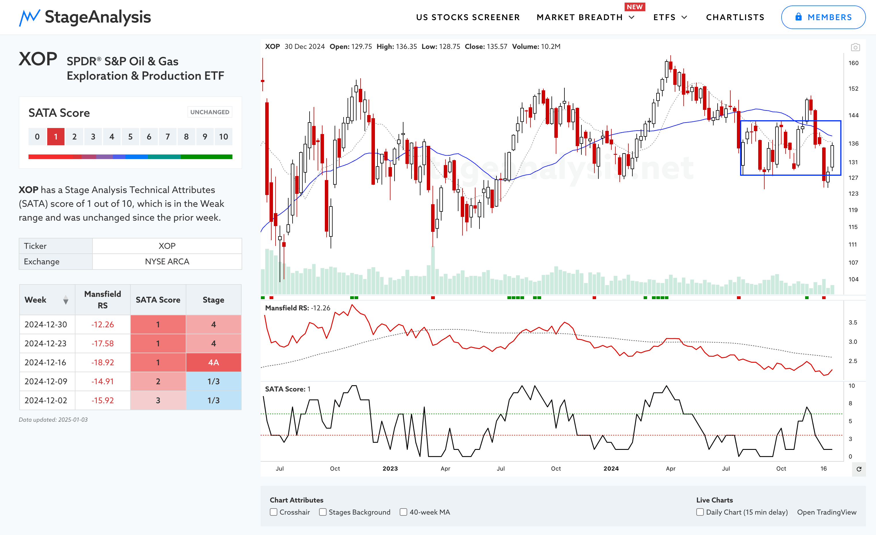This screenshot has width=876, height=535.
Task: Enable the Crosshair checkbox
Action: point(273,512)
